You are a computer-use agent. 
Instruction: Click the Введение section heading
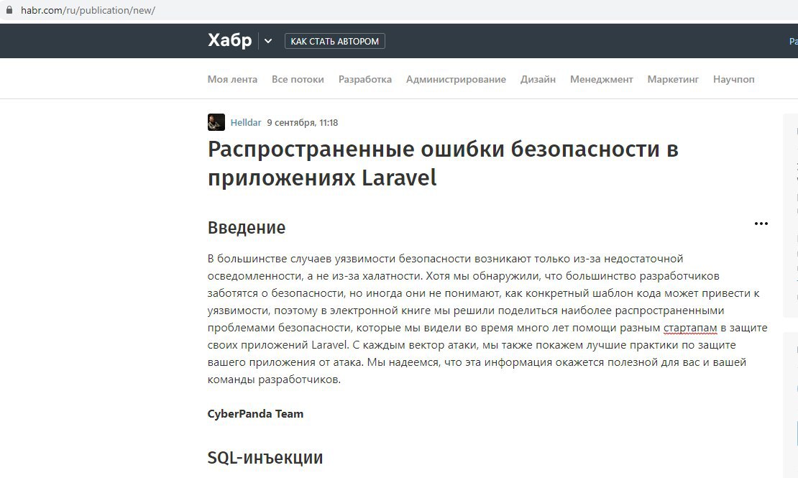coord(247,228)
